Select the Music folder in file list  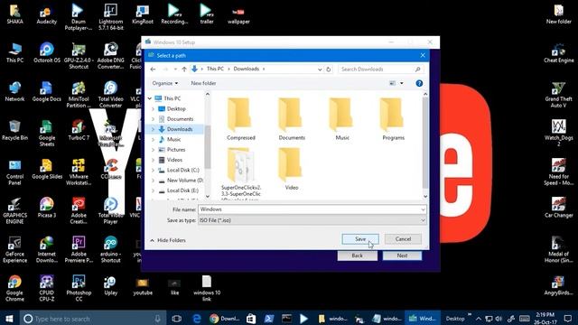342,119
